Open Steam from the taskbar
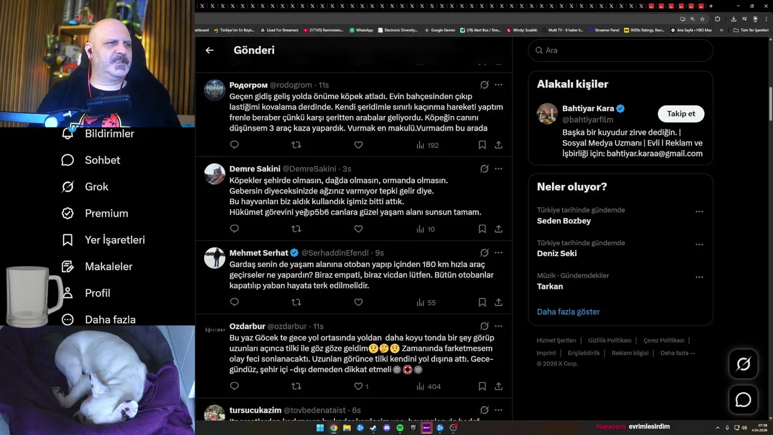The height and width of the screenshot is (435, 773). coord(373,428)
